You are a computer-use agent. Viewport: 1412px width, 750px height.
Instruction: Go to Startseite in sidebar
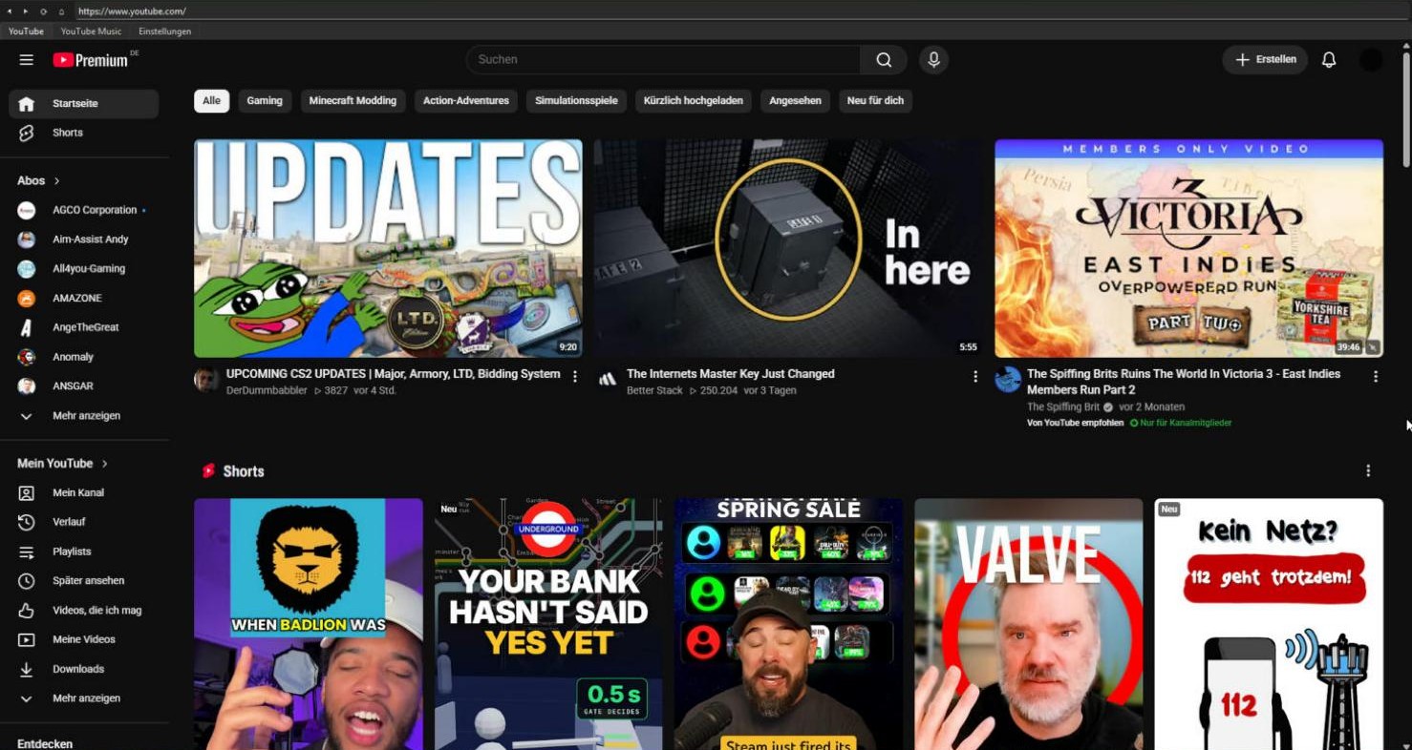(84, 104)
